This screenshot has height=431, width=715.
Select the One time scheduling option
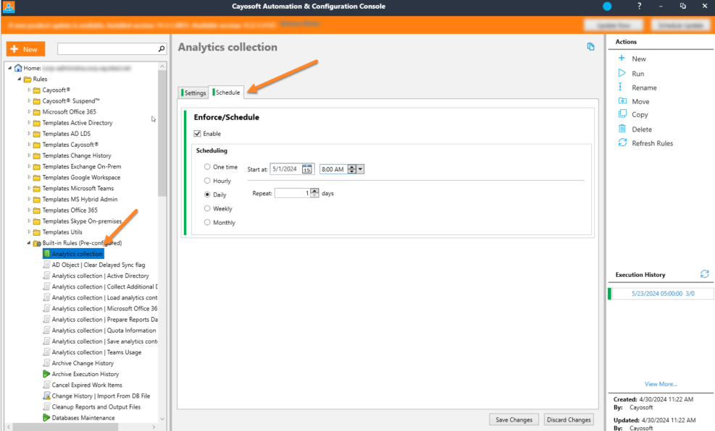pos(207,166)
